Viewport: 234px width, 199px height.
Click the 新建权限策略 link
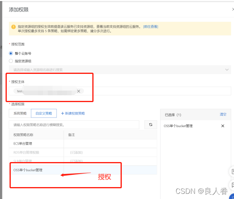(73, 113)
